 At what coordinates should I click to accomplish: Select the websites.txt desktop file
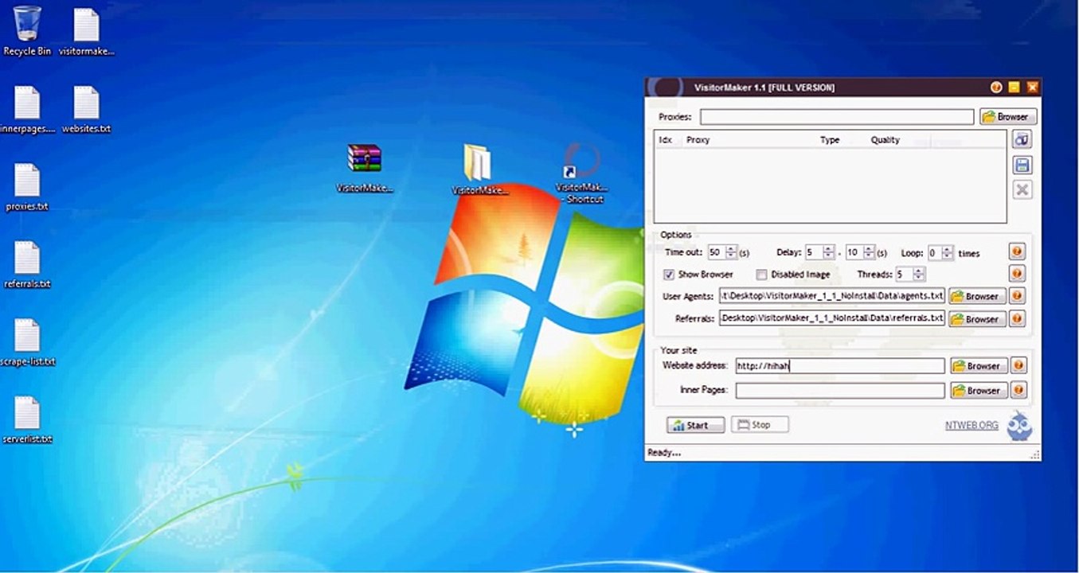[x=87, y=109]
